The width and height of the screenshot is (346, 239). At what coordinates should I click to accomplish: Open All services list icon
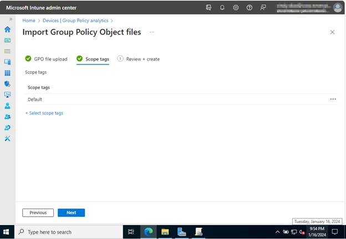[x=7, y=51]
